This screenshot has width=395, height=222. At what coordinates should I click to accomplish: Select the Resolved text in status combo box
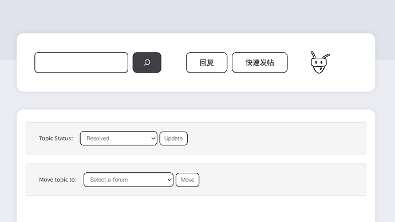98,138
